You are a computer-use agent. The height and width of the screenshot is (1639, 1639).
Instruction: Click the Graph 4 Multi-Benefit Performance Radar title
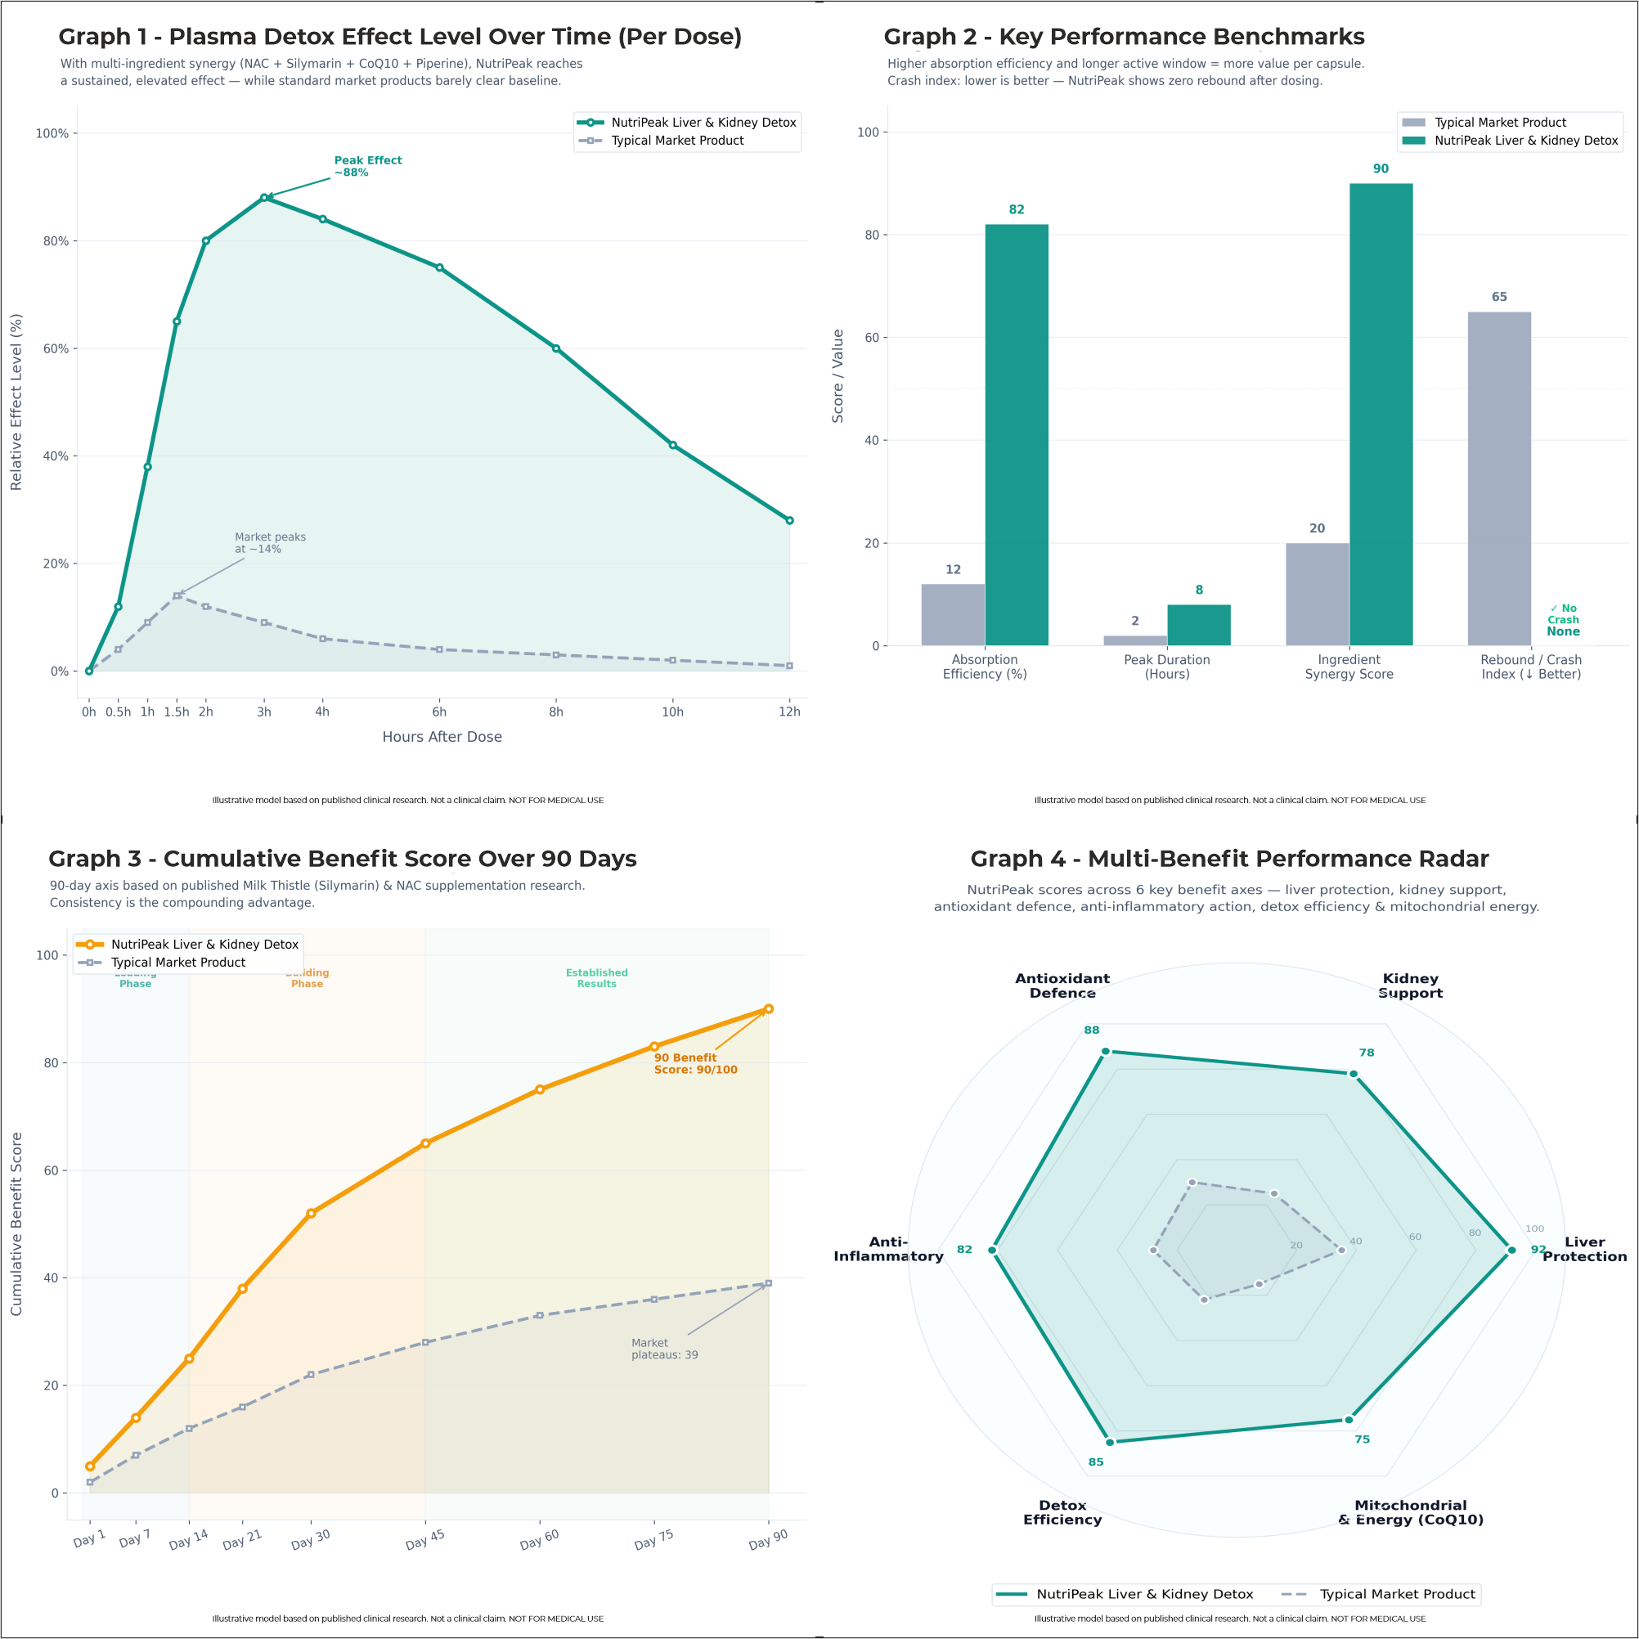(x=1229, y=859)
